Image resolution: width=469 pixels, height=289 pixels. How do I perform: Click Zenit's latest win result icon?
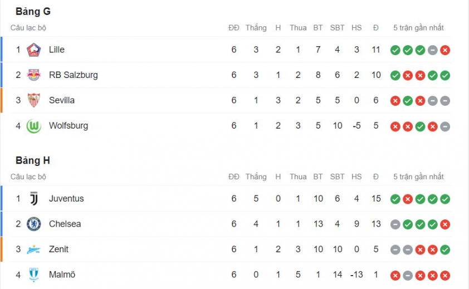pos(445,250)
